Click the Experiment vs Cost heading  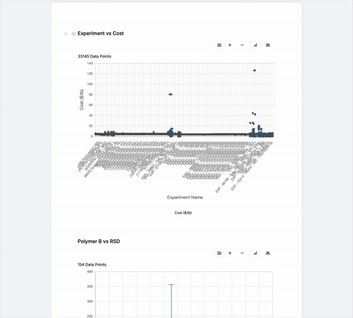point(101,33)
